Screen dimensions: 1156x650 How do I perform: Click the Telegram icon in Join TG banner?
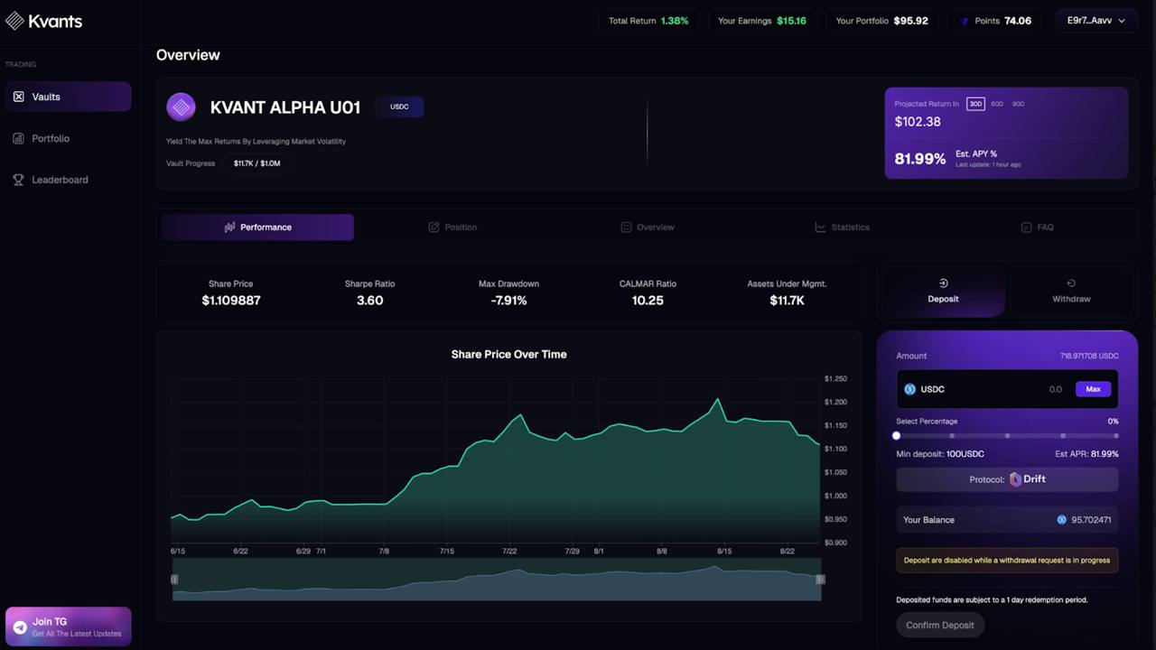click(x=20, y=627)
